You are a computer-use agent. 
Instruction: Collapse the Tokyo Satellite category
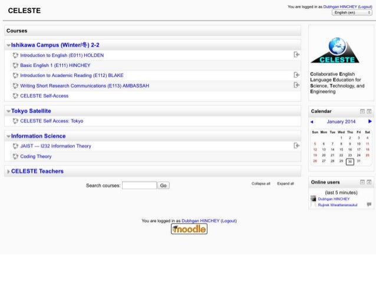point(8,111)
